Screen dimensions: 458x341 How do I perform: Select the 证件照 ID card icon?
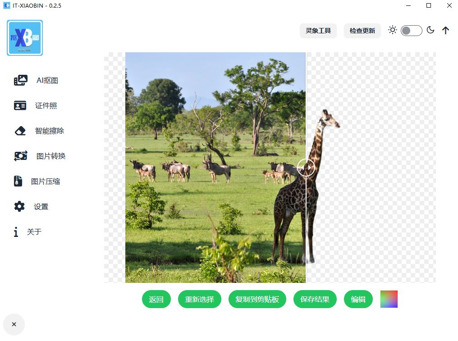coord(20,106)
